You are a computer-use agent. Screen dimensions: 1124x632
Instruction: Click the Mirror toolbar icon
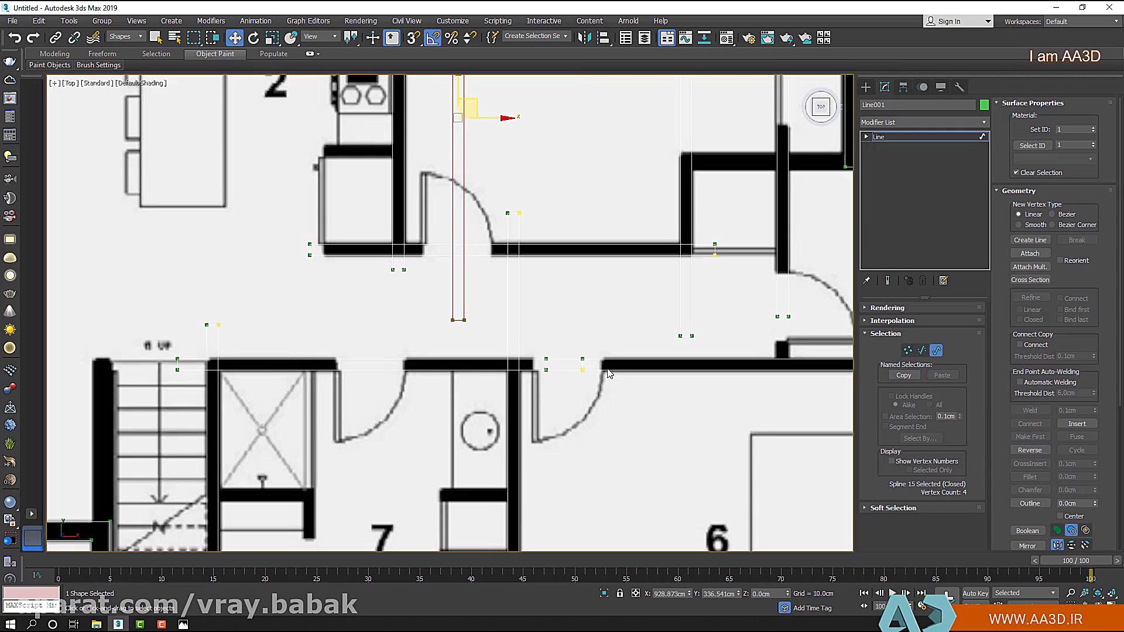click(x=584, y=38)
